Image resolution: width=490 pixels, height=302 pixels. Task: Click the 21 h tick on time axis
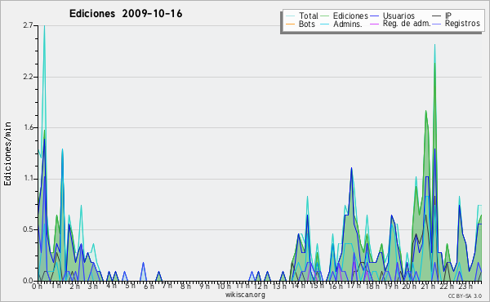427,286
